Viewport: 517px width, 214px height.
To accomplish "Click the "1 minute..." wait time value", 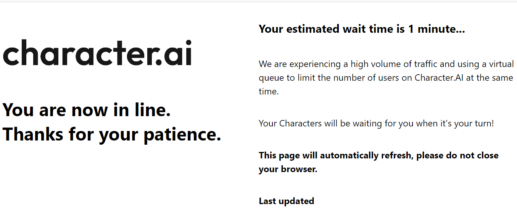I will (x=436, y=29).
